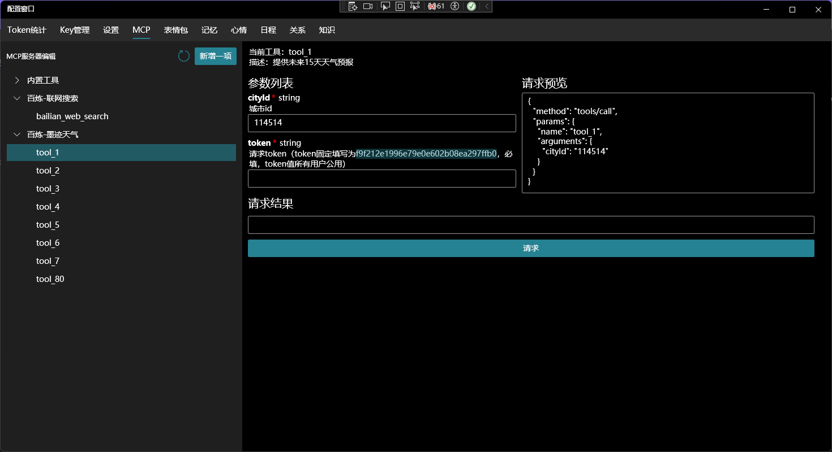Viewport: 832px width, 452px height.
Task: Open Live Visual Tree from debug toolbar
Action: (x=353, y=6)
